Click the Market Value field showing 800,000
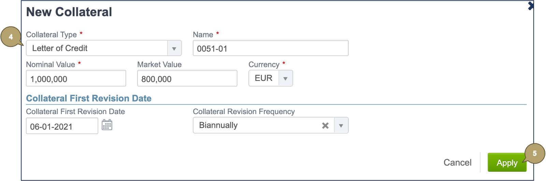This screenshot has height=181, width=546. [x=187, y=79]
